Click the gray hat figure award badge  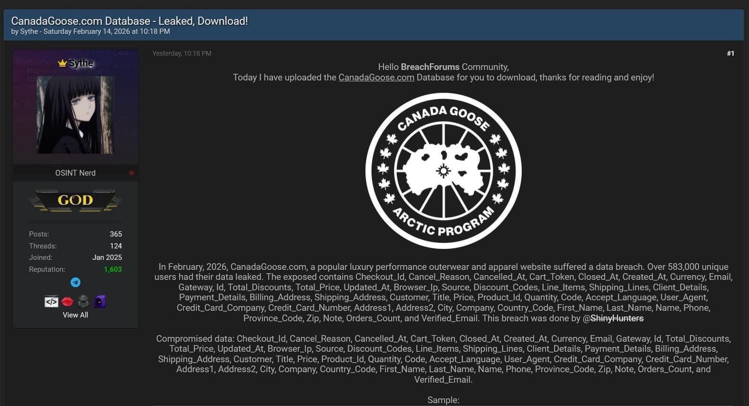coord(83,301)
